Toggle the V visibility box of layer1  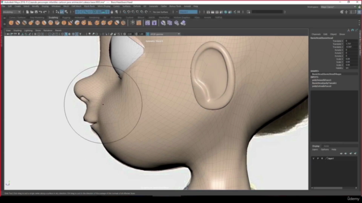(x=313, y=158)
